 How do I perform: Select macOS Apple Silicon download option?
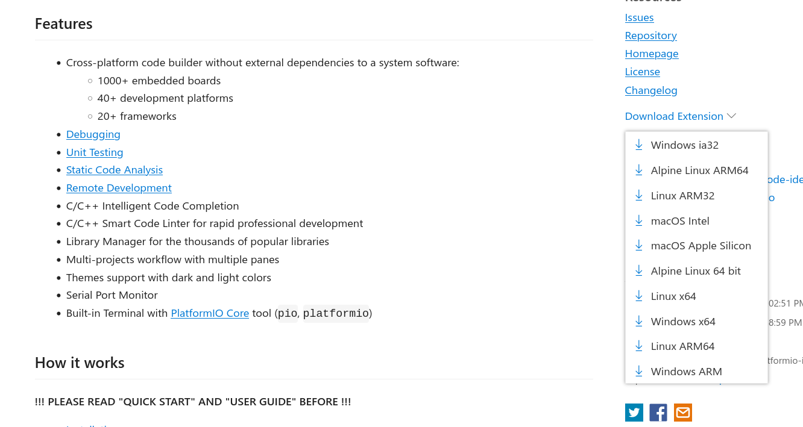[x=696, y=246]
